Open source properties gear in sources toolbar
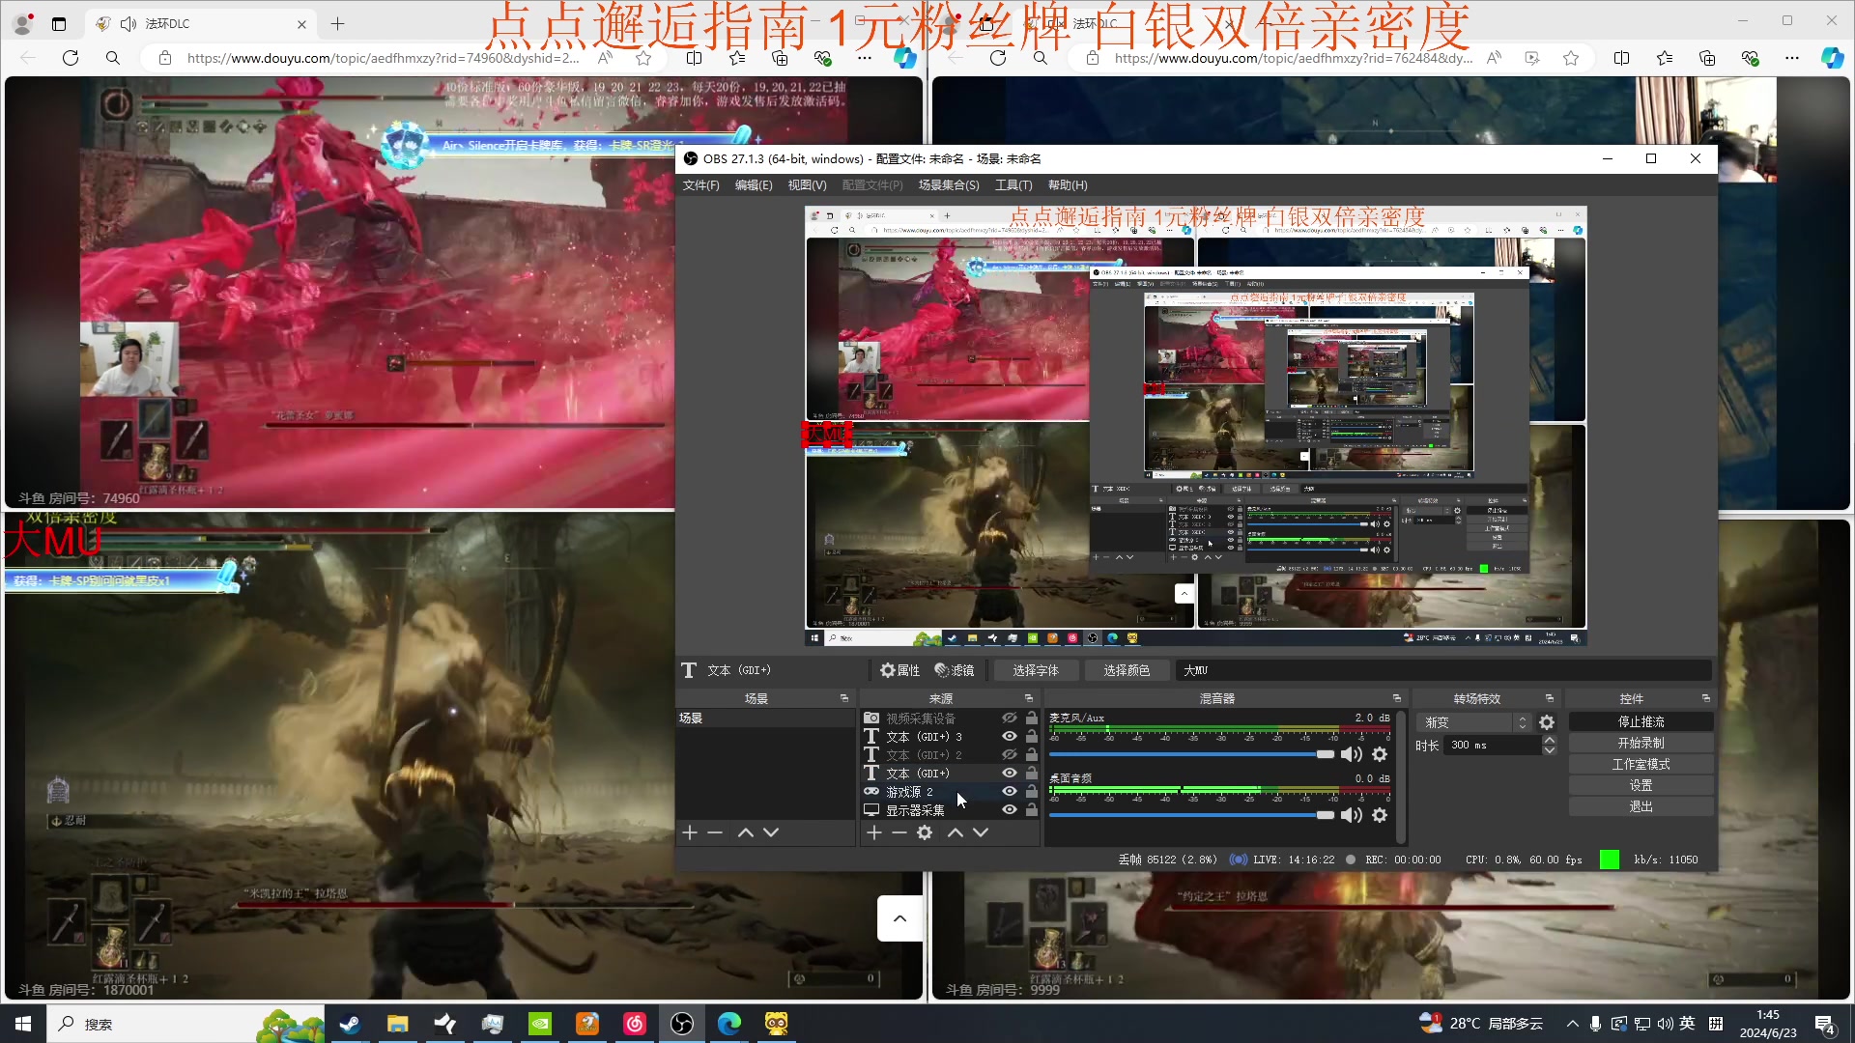This screenshot has width=1855, height=1043. pyautogui.click(x=925, y=832)
